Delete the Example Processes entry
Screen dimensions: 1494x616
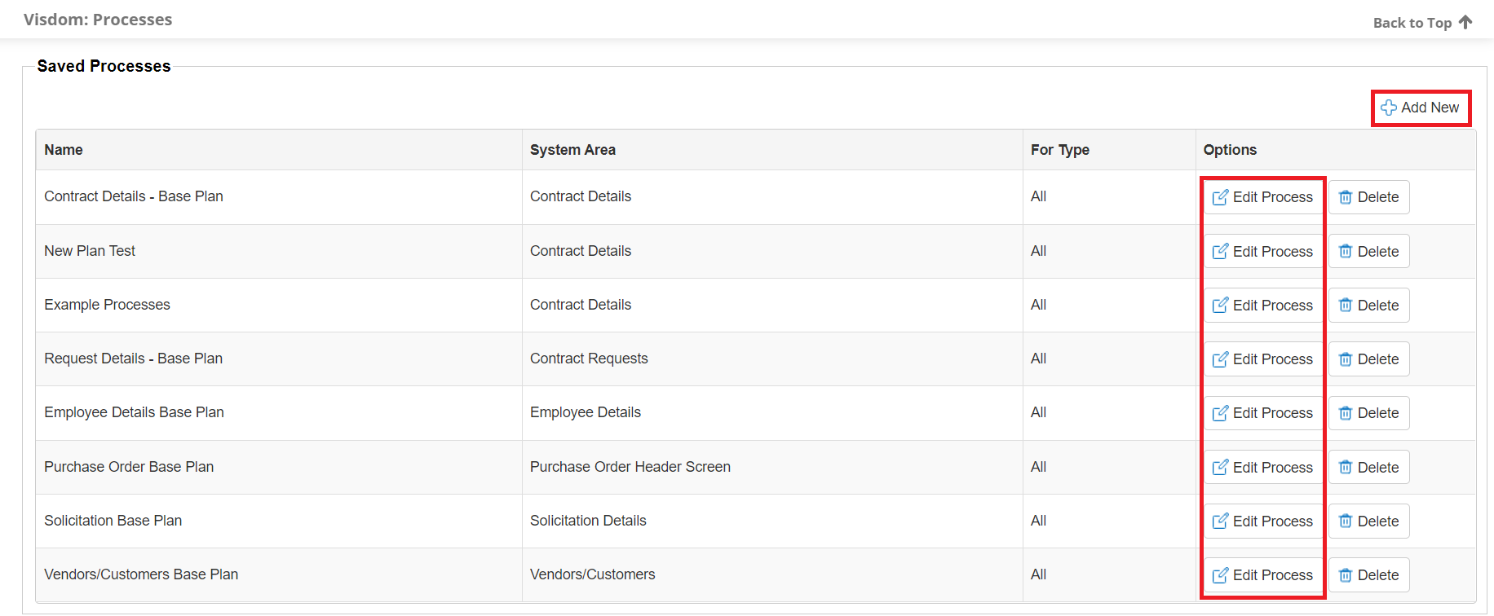coord(1369,306)
